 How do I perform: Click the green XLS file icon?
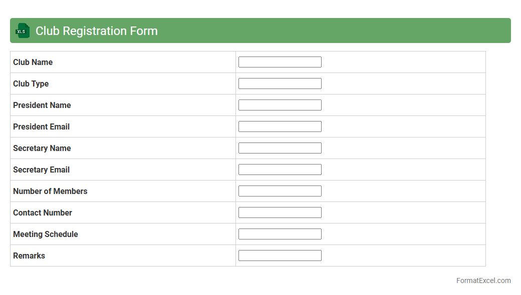coord(23,31)
